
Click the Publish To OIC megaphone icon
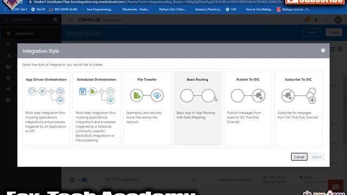click(x=258, y=96)
